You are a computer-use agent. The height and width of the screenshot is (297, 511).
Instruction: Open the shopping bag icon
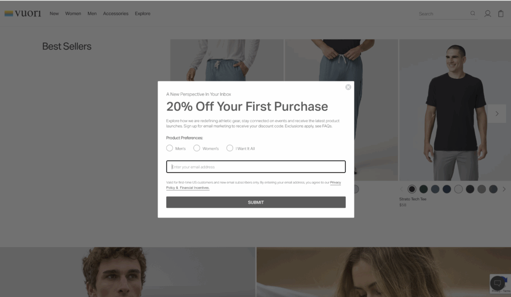coord(501,13)
